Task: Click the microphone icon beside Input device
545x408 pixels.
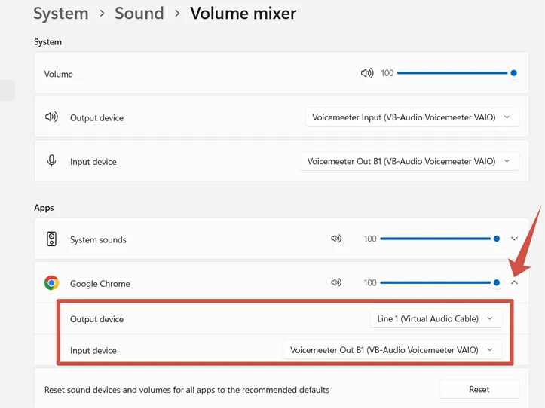Action: [51, 161]
